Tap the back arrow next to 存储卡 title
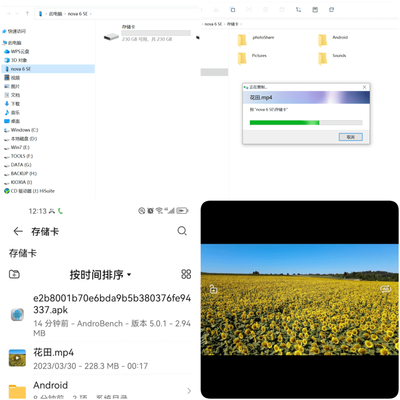The image size is (400, 400). [18, 231]
